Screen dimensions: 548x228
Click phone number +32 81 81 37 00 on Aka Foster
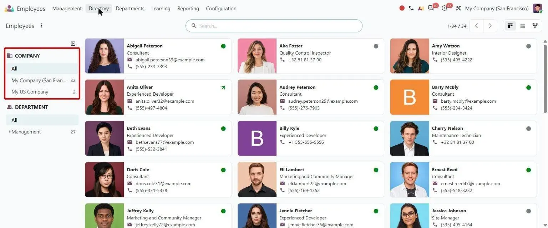[x=305, y=60]
